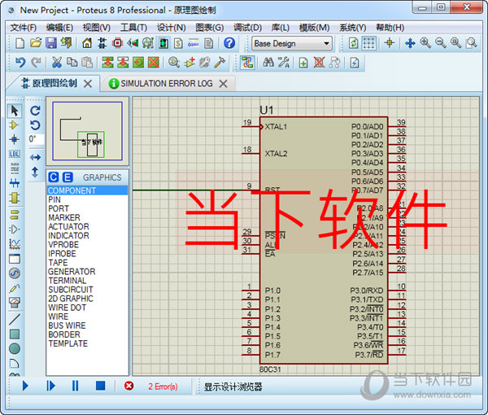Image resolution: width=488 pixels, height=415 pixels.
Task: Open the 库(L) menu
Action: point(281,28)
